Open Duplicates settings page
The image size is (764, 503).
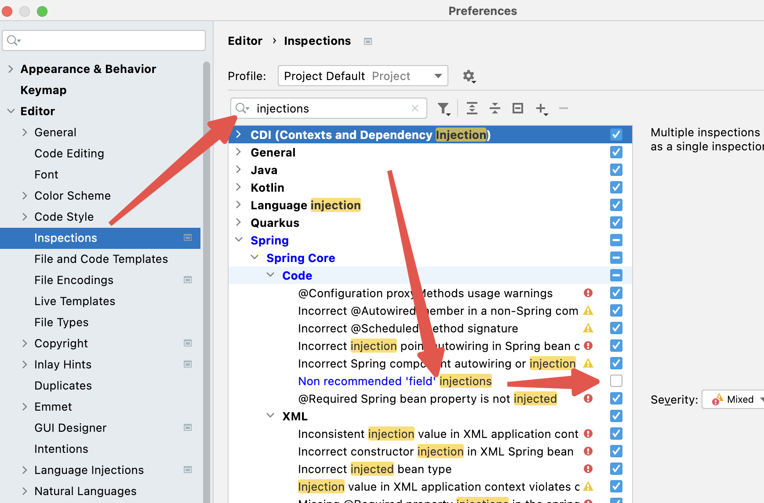coord(63,386)
